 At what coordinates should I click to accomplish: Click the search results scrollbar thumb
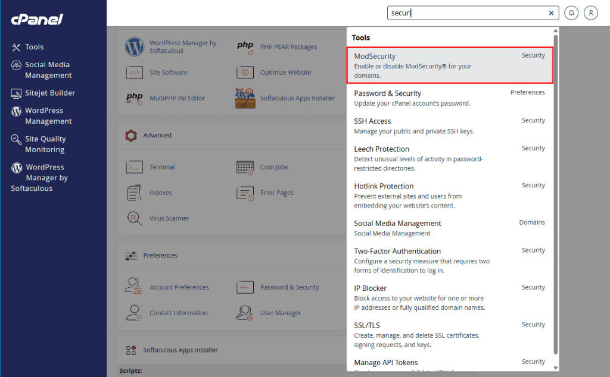[556, 194]
